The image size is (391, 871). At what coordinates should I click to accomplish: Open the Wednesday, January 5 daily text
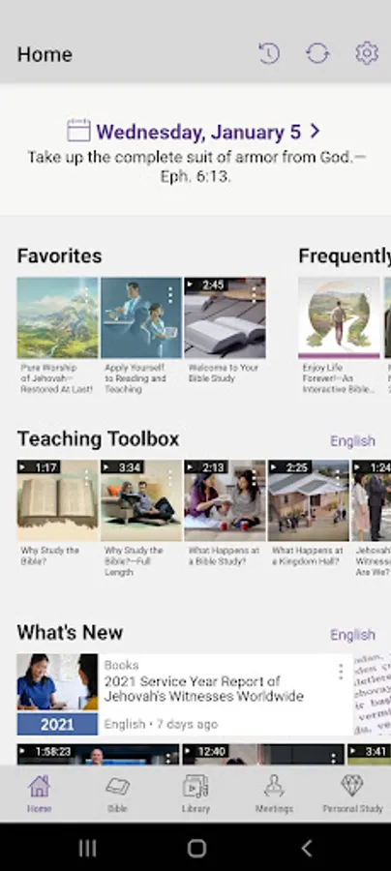[x=198, y=132]
